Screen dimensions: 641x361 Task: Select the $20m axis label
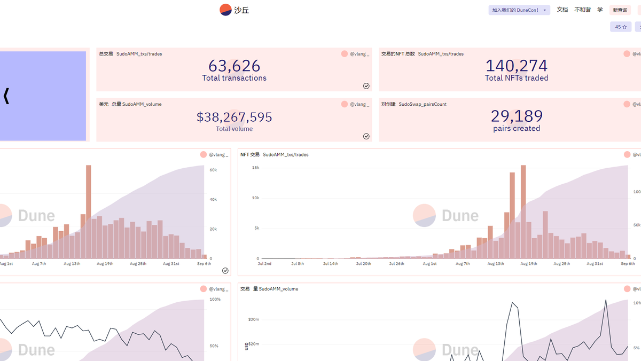[254, 344]
